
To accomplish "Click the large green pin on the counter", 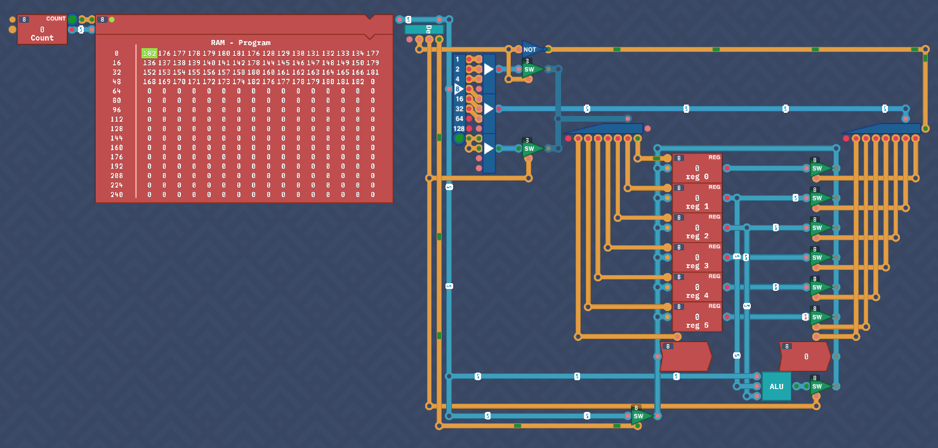I will coord(72,19).
